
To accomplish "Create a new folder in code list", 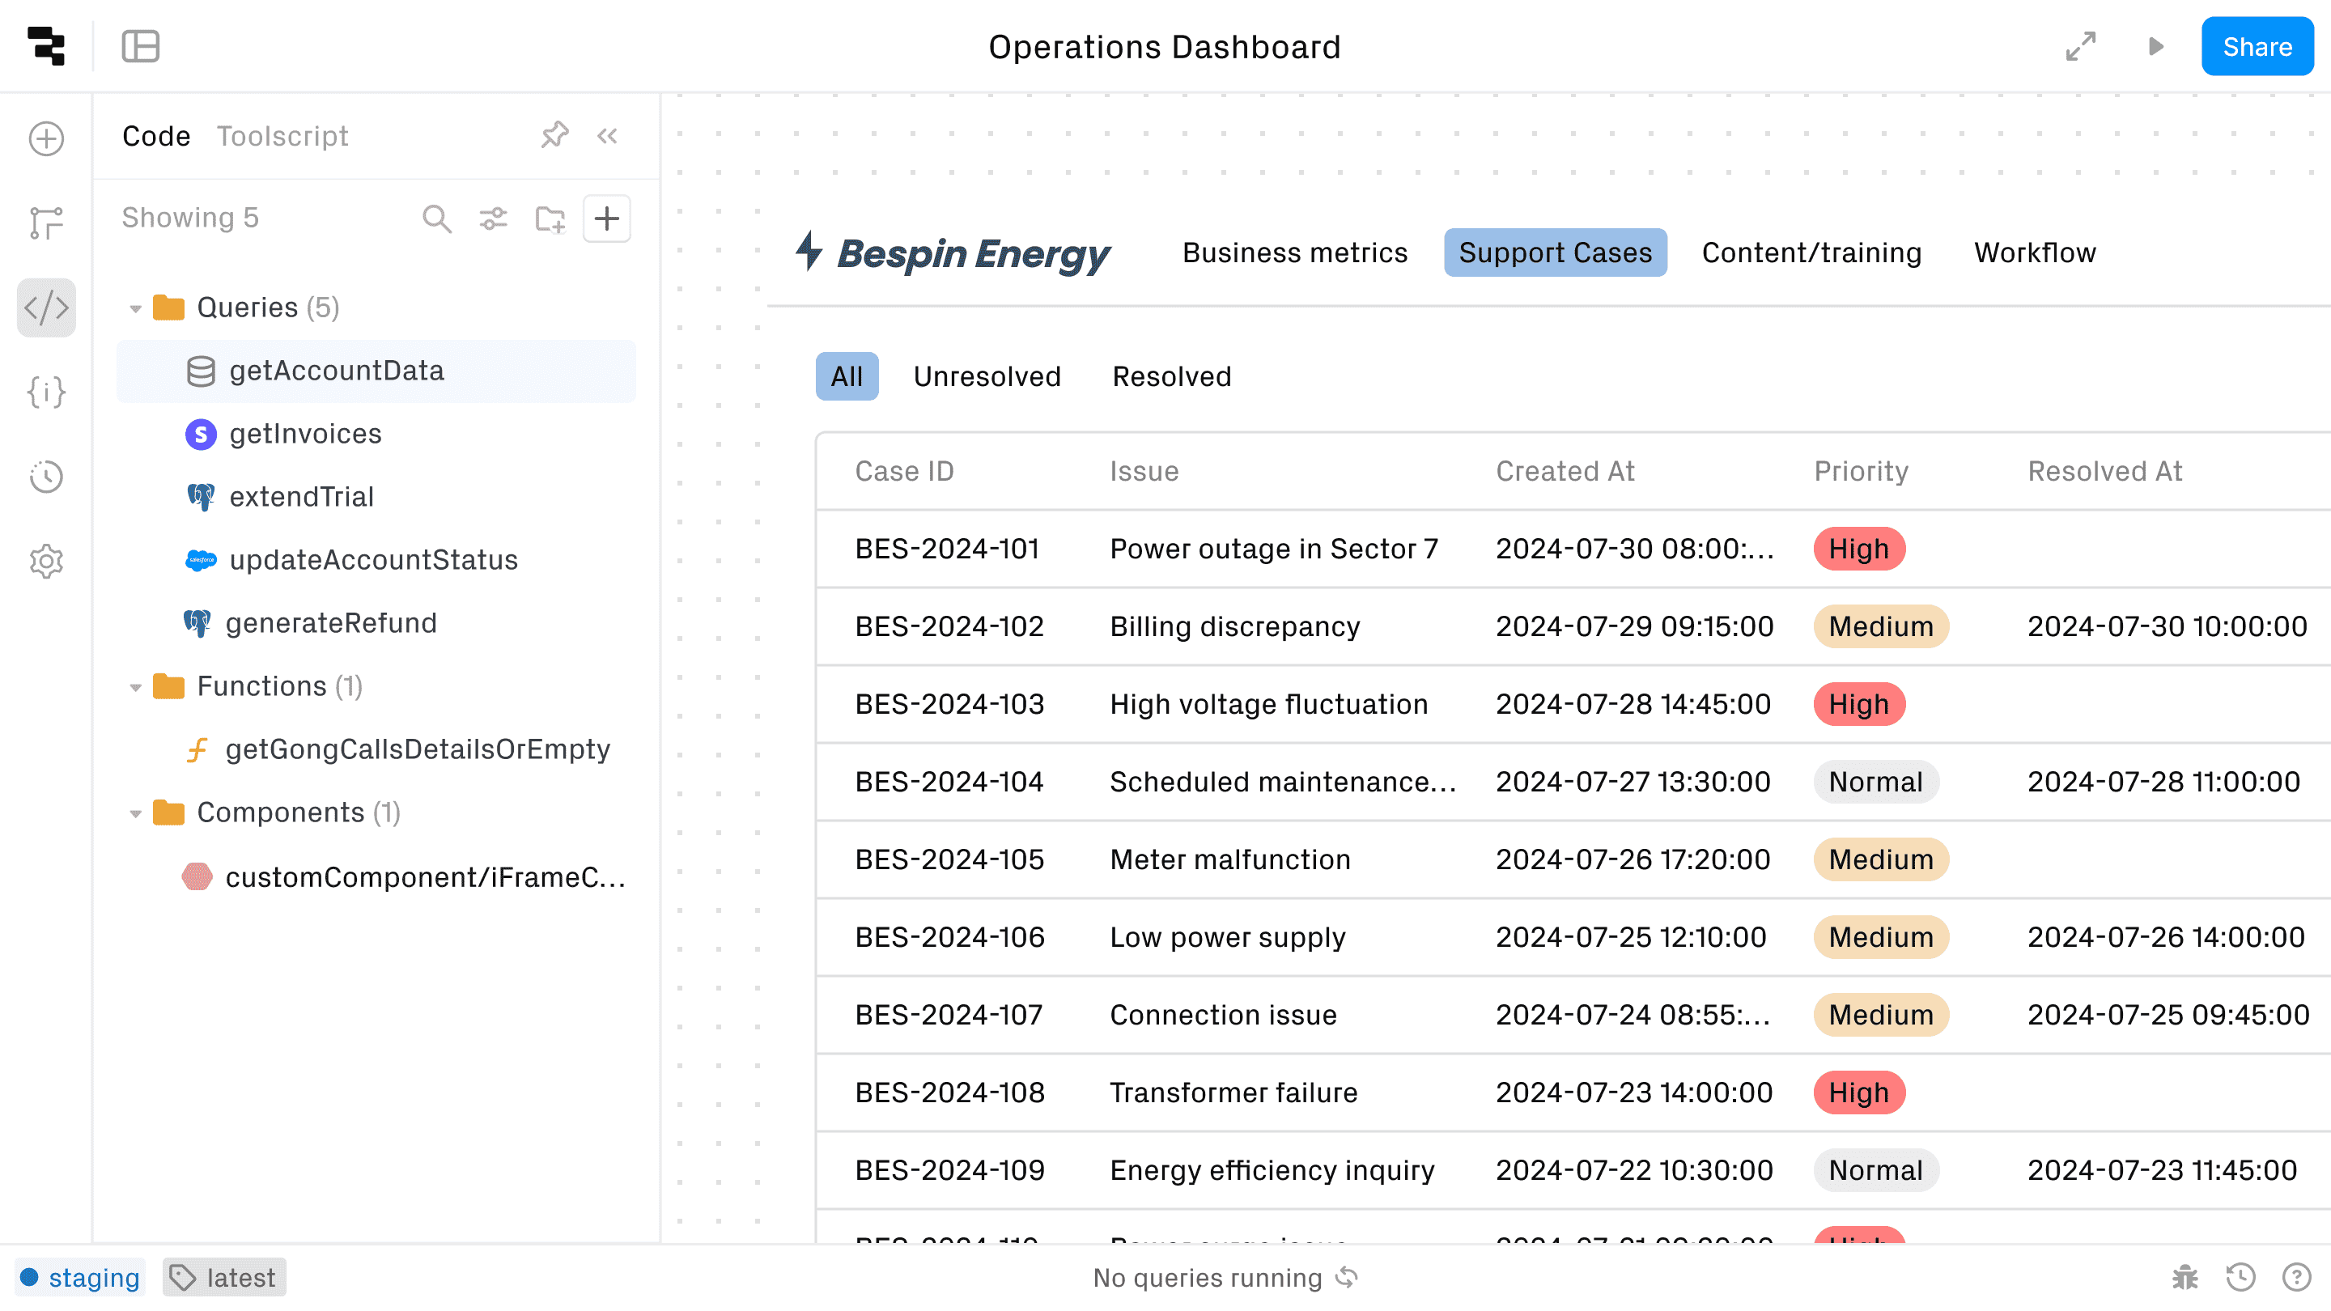I will coord(550,218).
